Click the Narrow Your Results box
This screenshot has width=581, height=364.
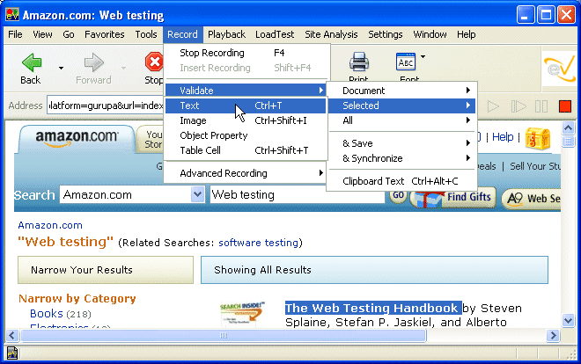tap(106, 270)
